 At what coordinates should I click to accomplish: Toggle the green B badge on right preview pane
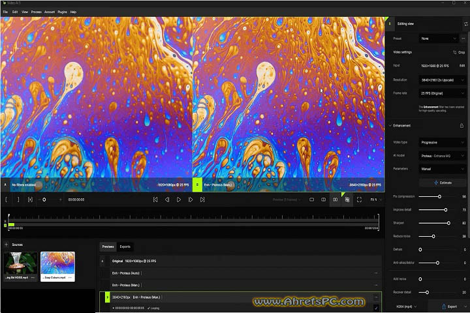tap(197, 185)
